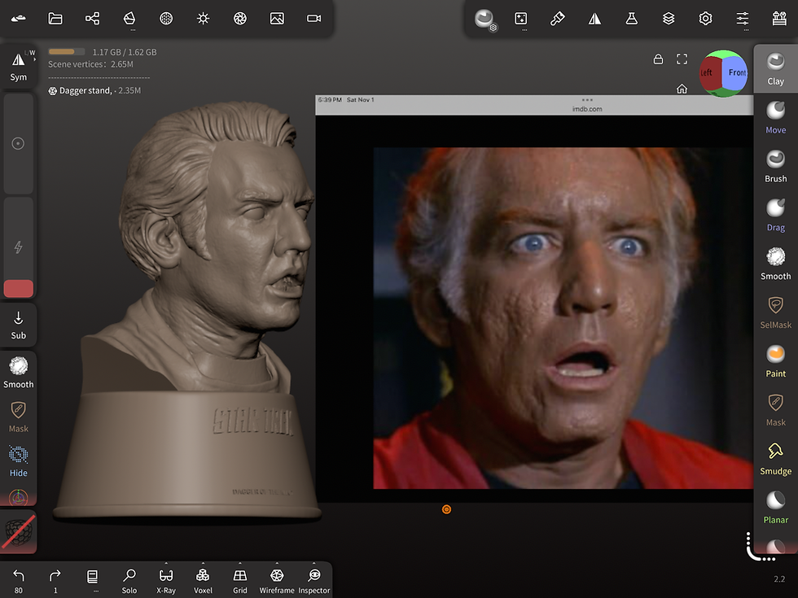Screen dimensions: 798x598
Task: Toggle Solo mode
Action: pos(129,580)
